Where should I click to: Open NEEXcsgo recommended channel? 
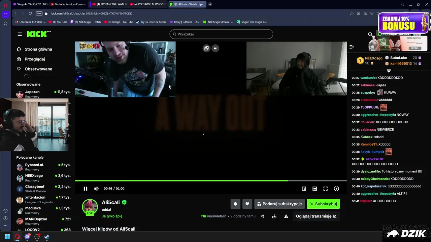click(x=43, y=178)
